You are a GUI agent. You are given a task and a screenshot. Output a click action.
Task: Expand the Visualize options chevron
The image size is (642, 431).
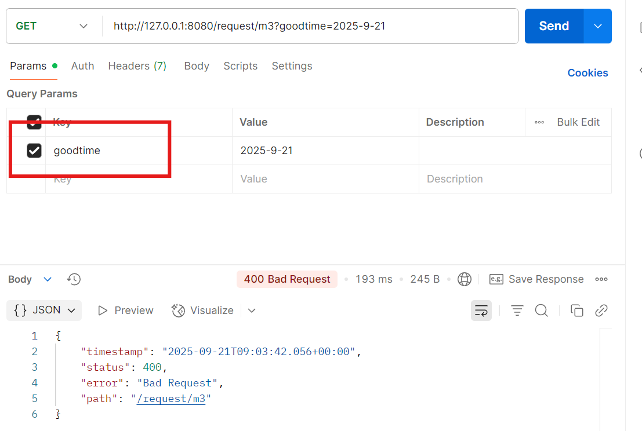[252, 311]
